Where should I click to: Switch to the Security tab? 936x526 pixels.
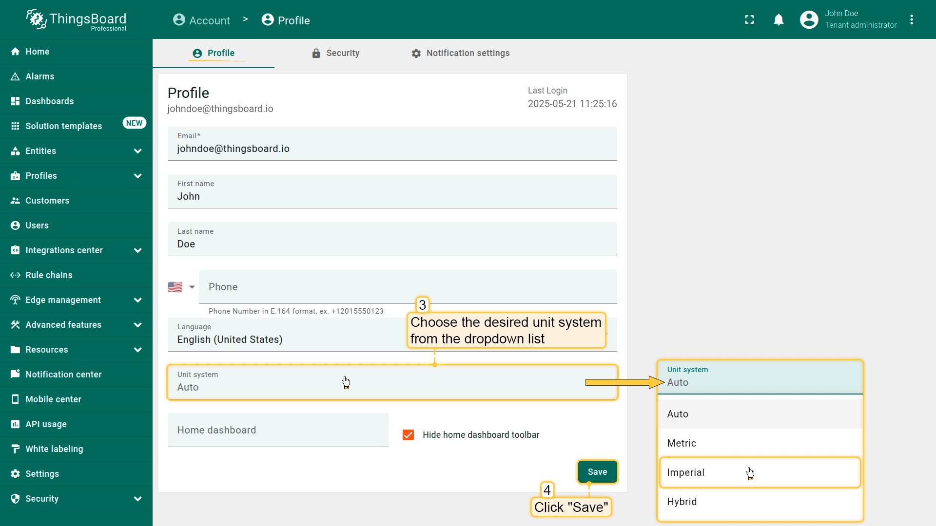tap(336, 53)
